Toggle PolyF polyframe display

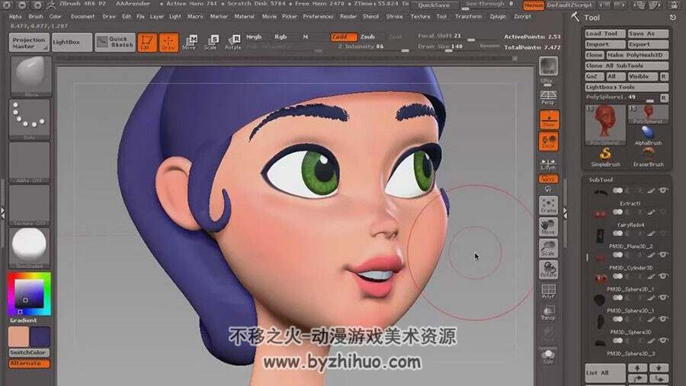[548, 292]
